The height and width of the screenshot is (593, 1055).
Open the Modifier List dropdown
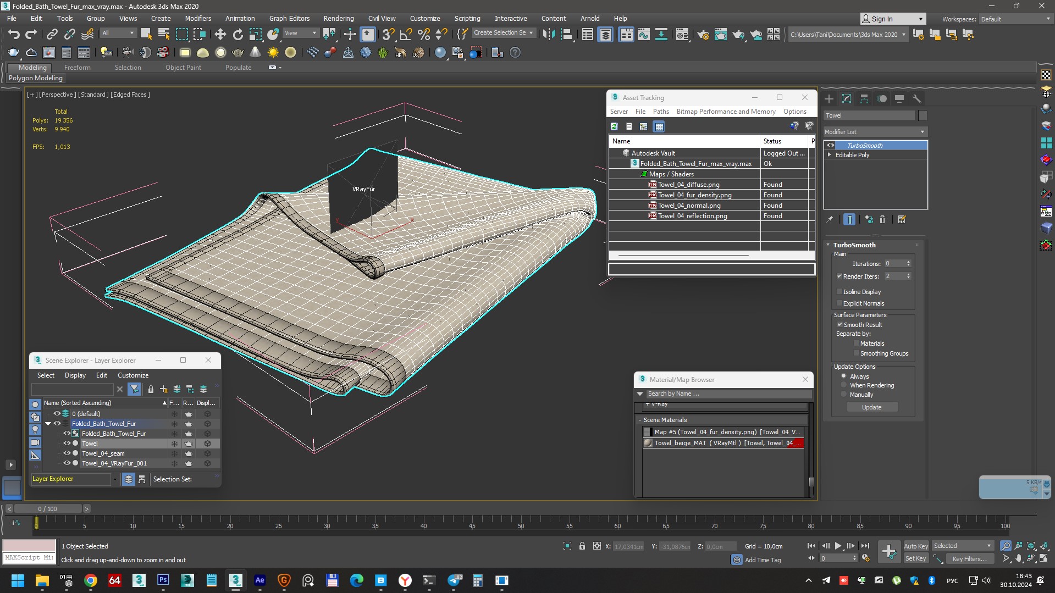point(875,132)
